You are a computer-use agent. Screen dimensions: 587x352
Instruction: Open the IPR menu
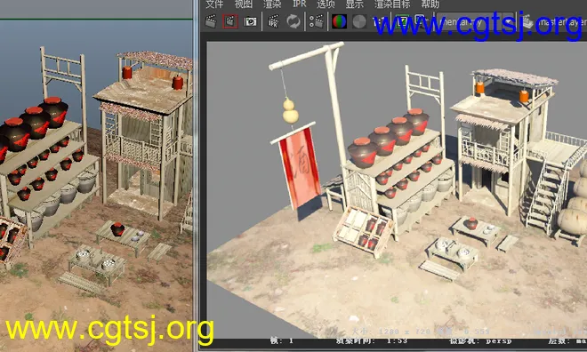299,4
